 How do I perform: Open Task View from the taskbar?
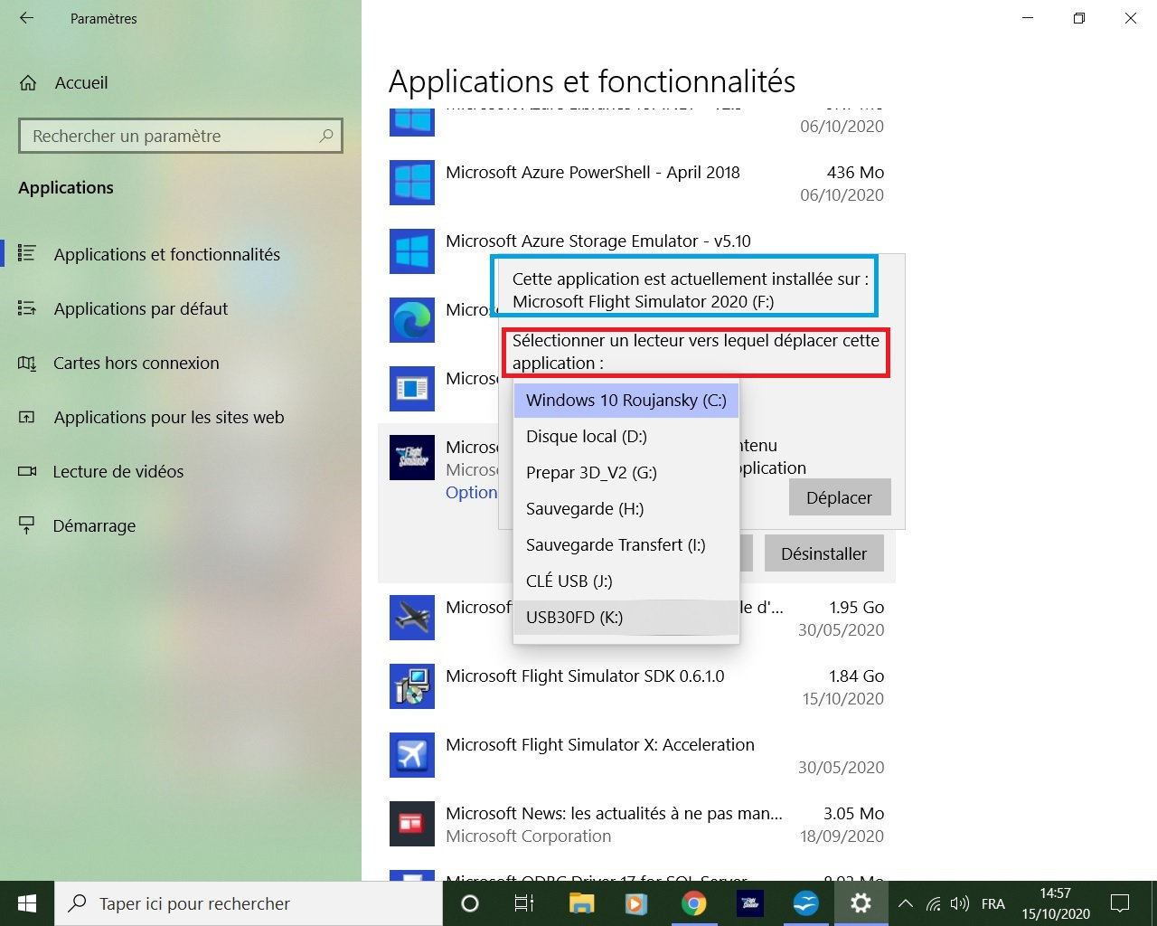coord(523,903)
